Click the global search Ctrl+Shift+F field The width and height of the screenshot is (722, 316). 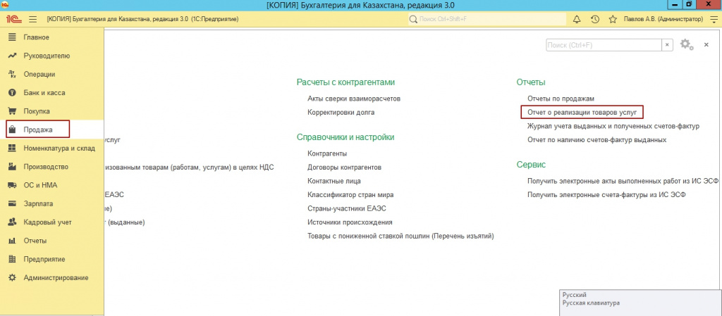point(487,19)
